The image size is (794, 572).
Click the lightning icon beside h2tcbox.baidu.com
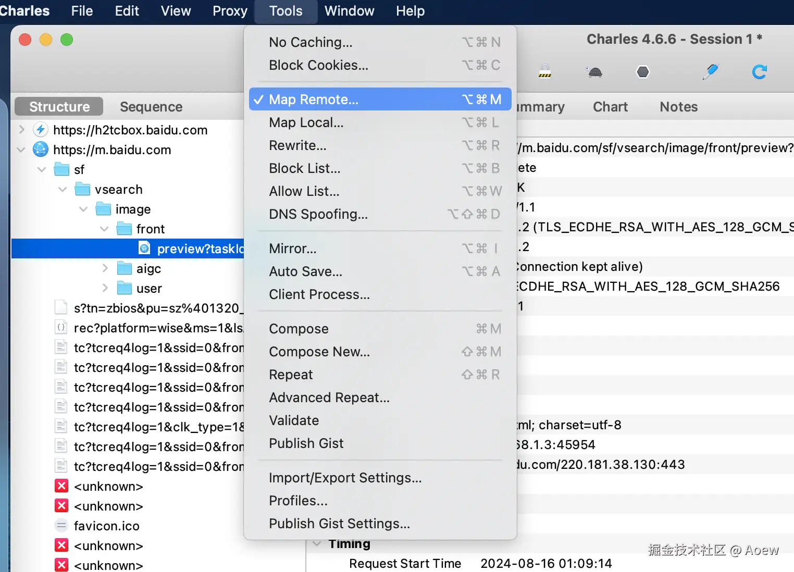(x=41, y=130)
